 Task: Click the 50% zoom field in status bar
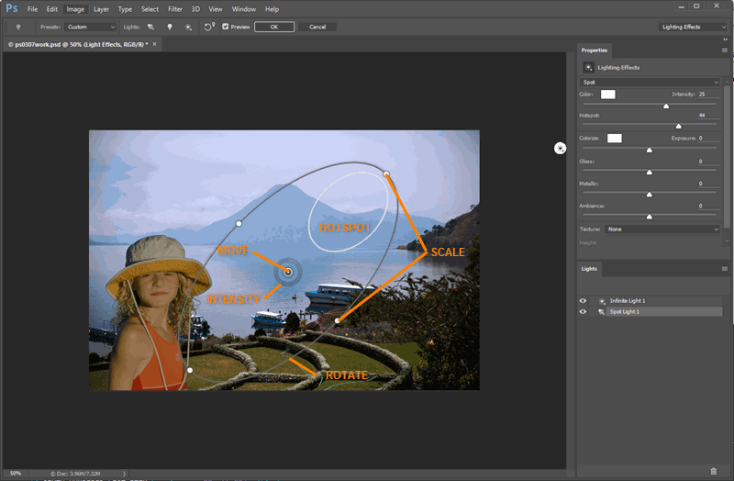point(16,474)
